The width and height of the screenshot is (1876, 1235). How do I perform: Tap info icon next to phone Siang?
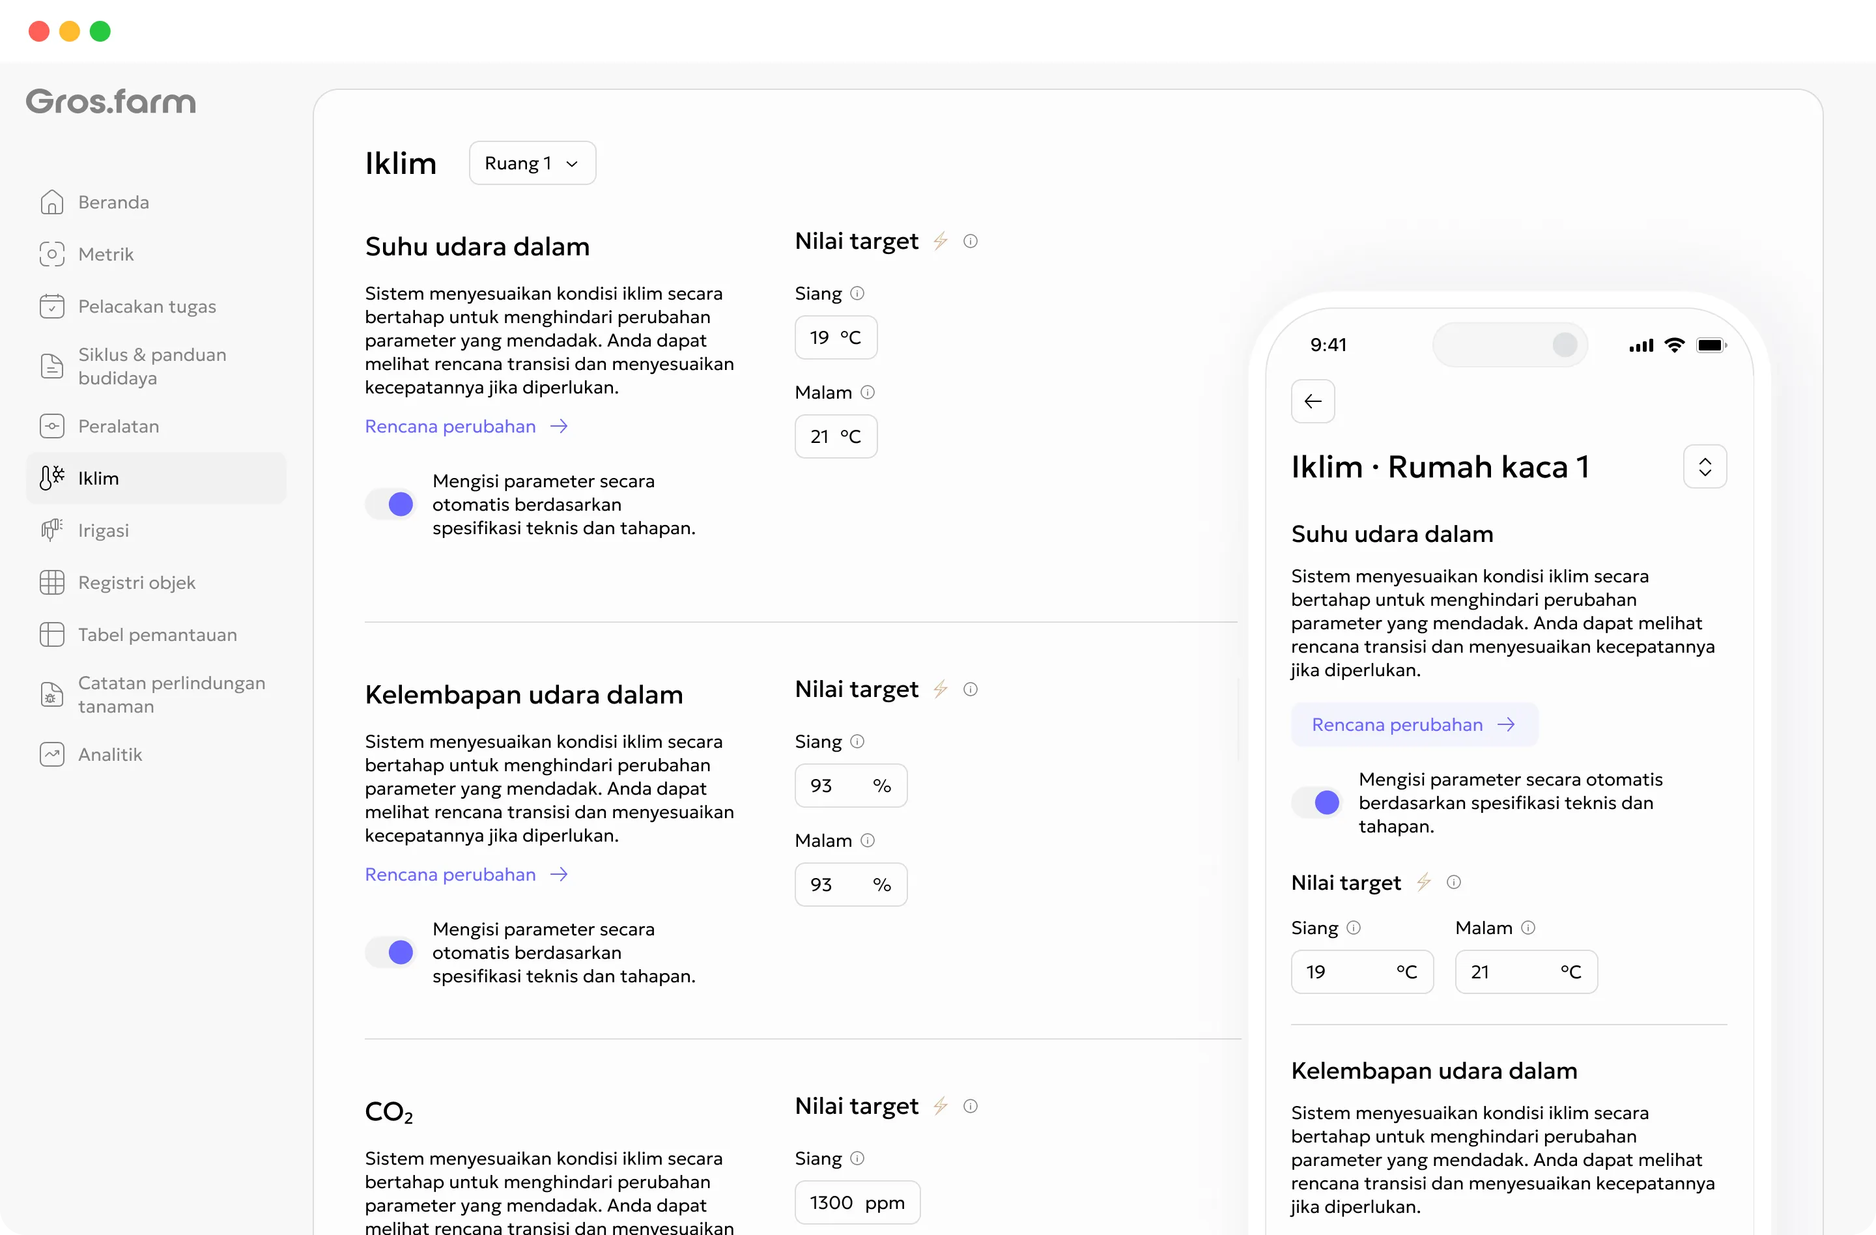[x=1354, y=927]
